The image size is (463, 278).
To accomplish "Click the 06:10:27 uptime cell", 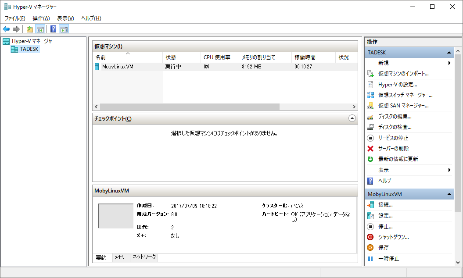I will tap(303, 67).
